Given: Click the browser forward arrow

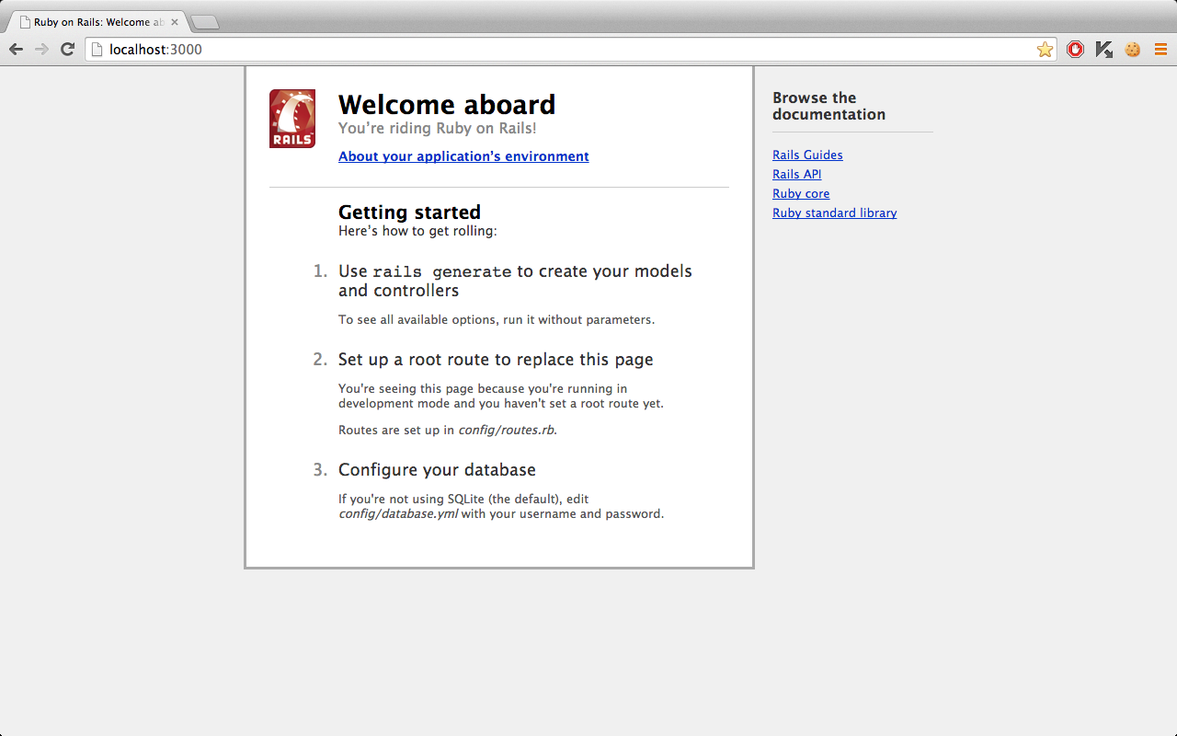Looking at the screenshot, I should [x=41, y=50].
